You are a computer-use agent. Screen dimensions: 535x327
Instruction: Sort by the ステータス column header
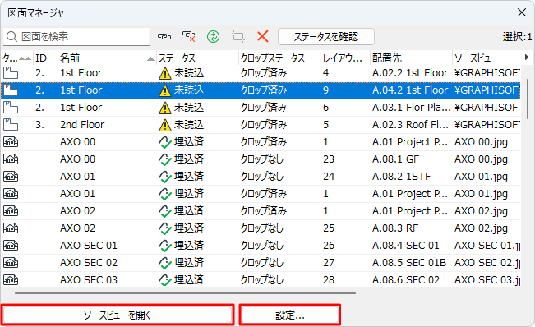click(x=197, y=58)
